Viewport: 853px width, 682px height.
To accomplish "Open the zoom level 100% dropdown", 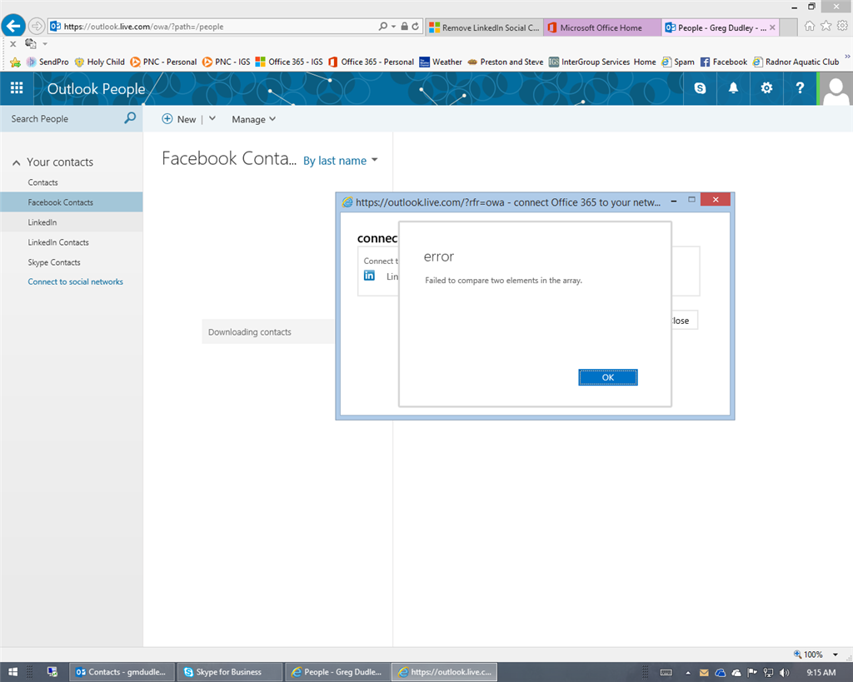I will (835, 655).
